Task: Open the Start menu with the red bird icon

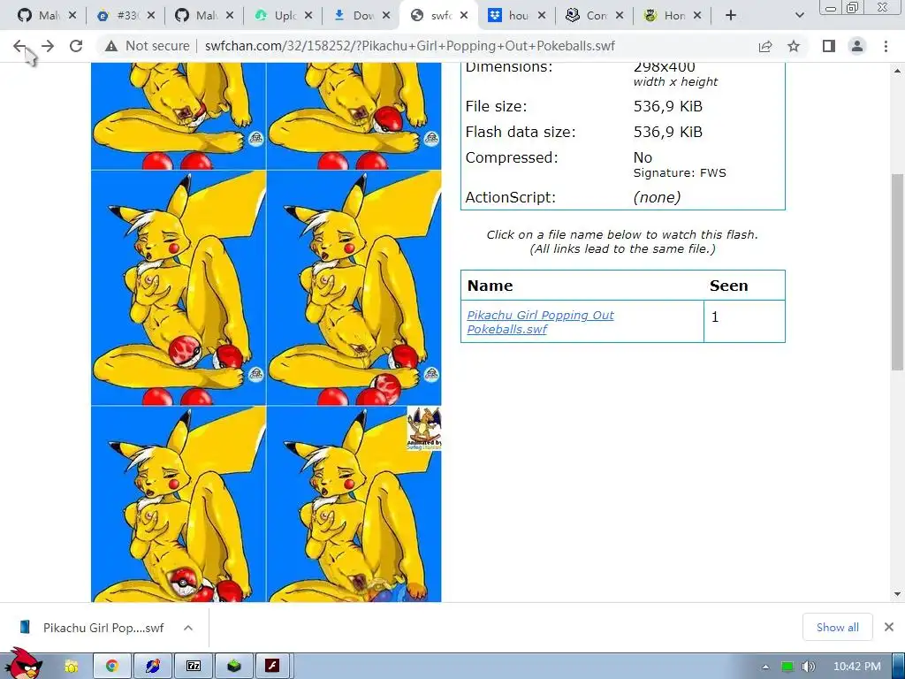Action: pyautogui.click(x=22, y=664)
